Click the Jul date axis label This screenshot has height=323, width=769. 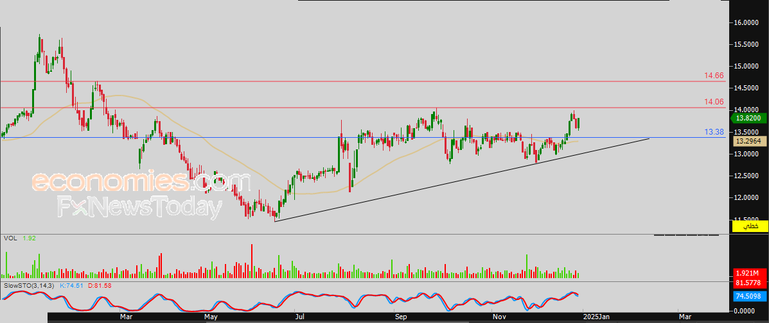299,317
